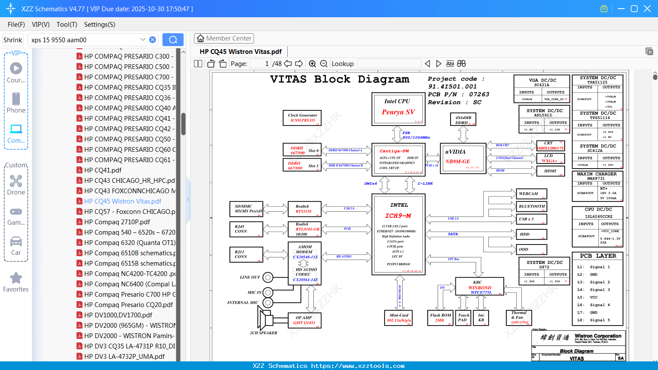Zoom out of the schematic
This screenshot has height=370, width=658.
click(x=324, y=64)
